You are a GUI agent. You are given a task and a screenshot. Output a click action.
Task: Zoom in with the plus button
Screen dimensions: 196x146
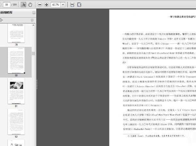pyautogui.click(x=46, y=5)
